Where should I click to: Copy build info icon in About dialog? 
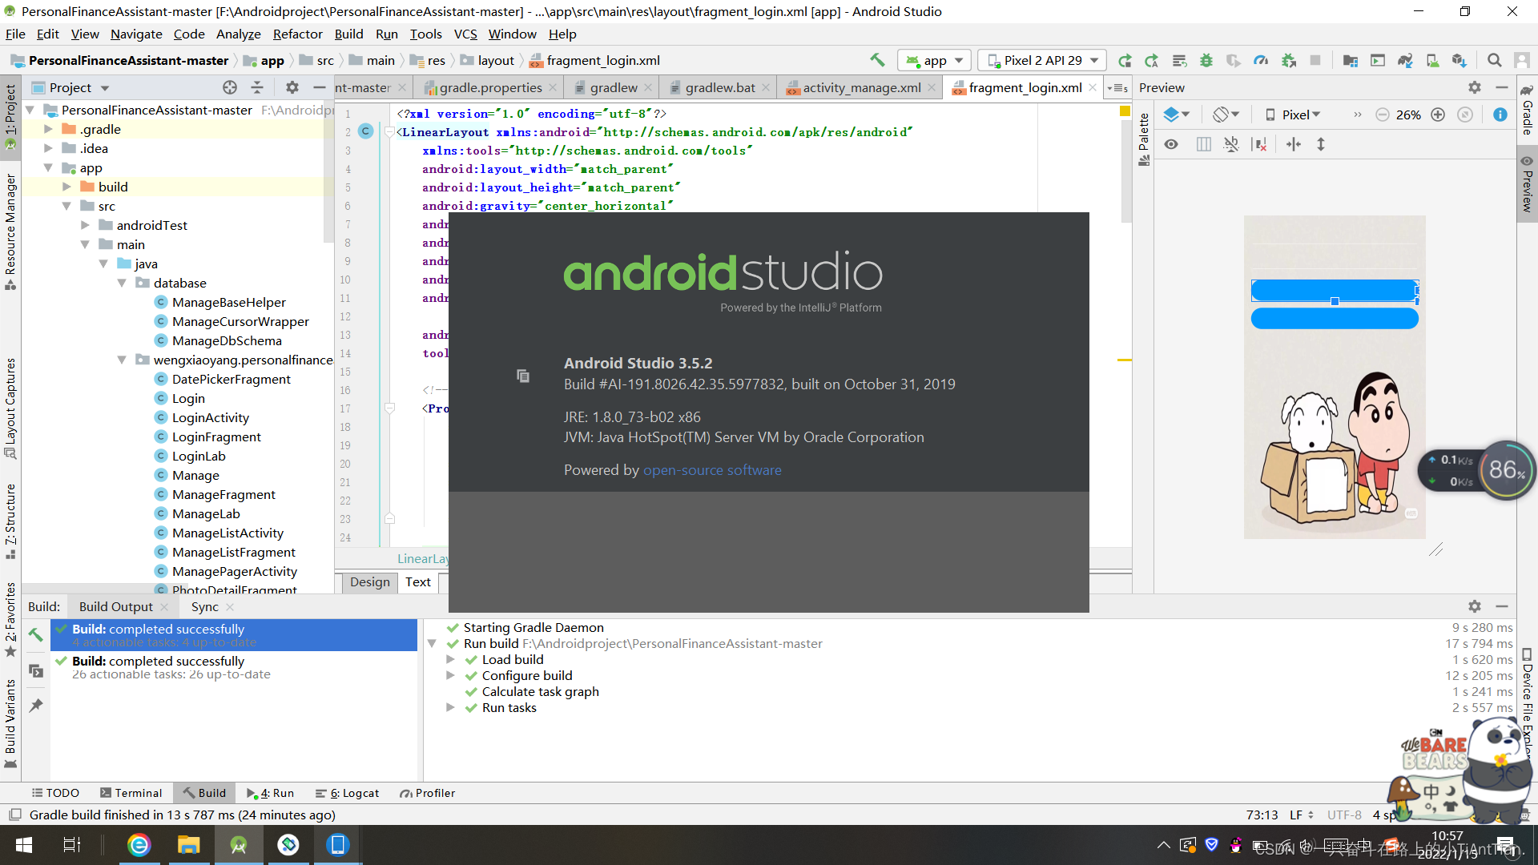(523, 376)
